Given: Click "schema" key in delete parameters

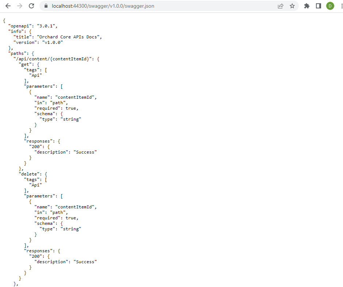Looking at the screenshot, I should click(x=45, y=223).
